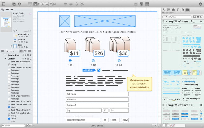Image resolution: width=204 pixels, height=128 pixels.
Task: Select stencil icon view mode
Action: coord(195,17)
